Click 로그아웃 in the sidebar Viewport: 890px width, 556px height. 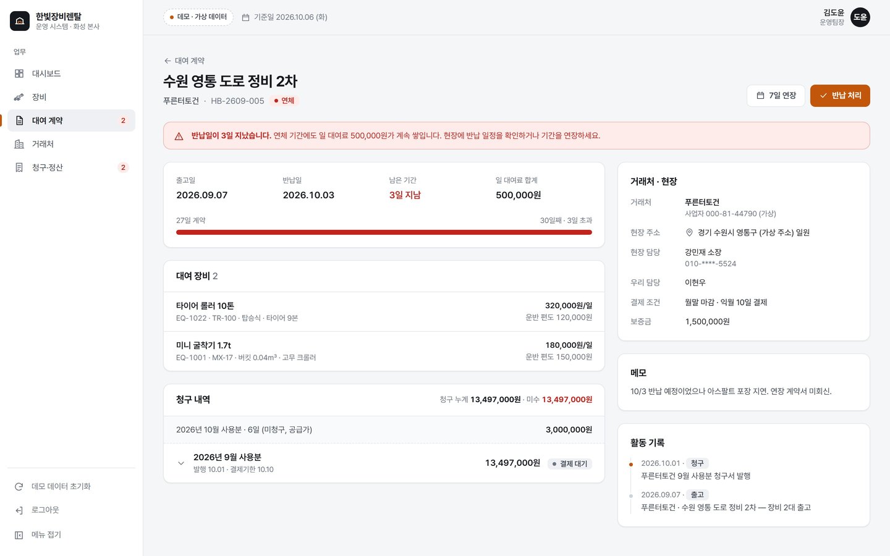[x=71, y=510]
